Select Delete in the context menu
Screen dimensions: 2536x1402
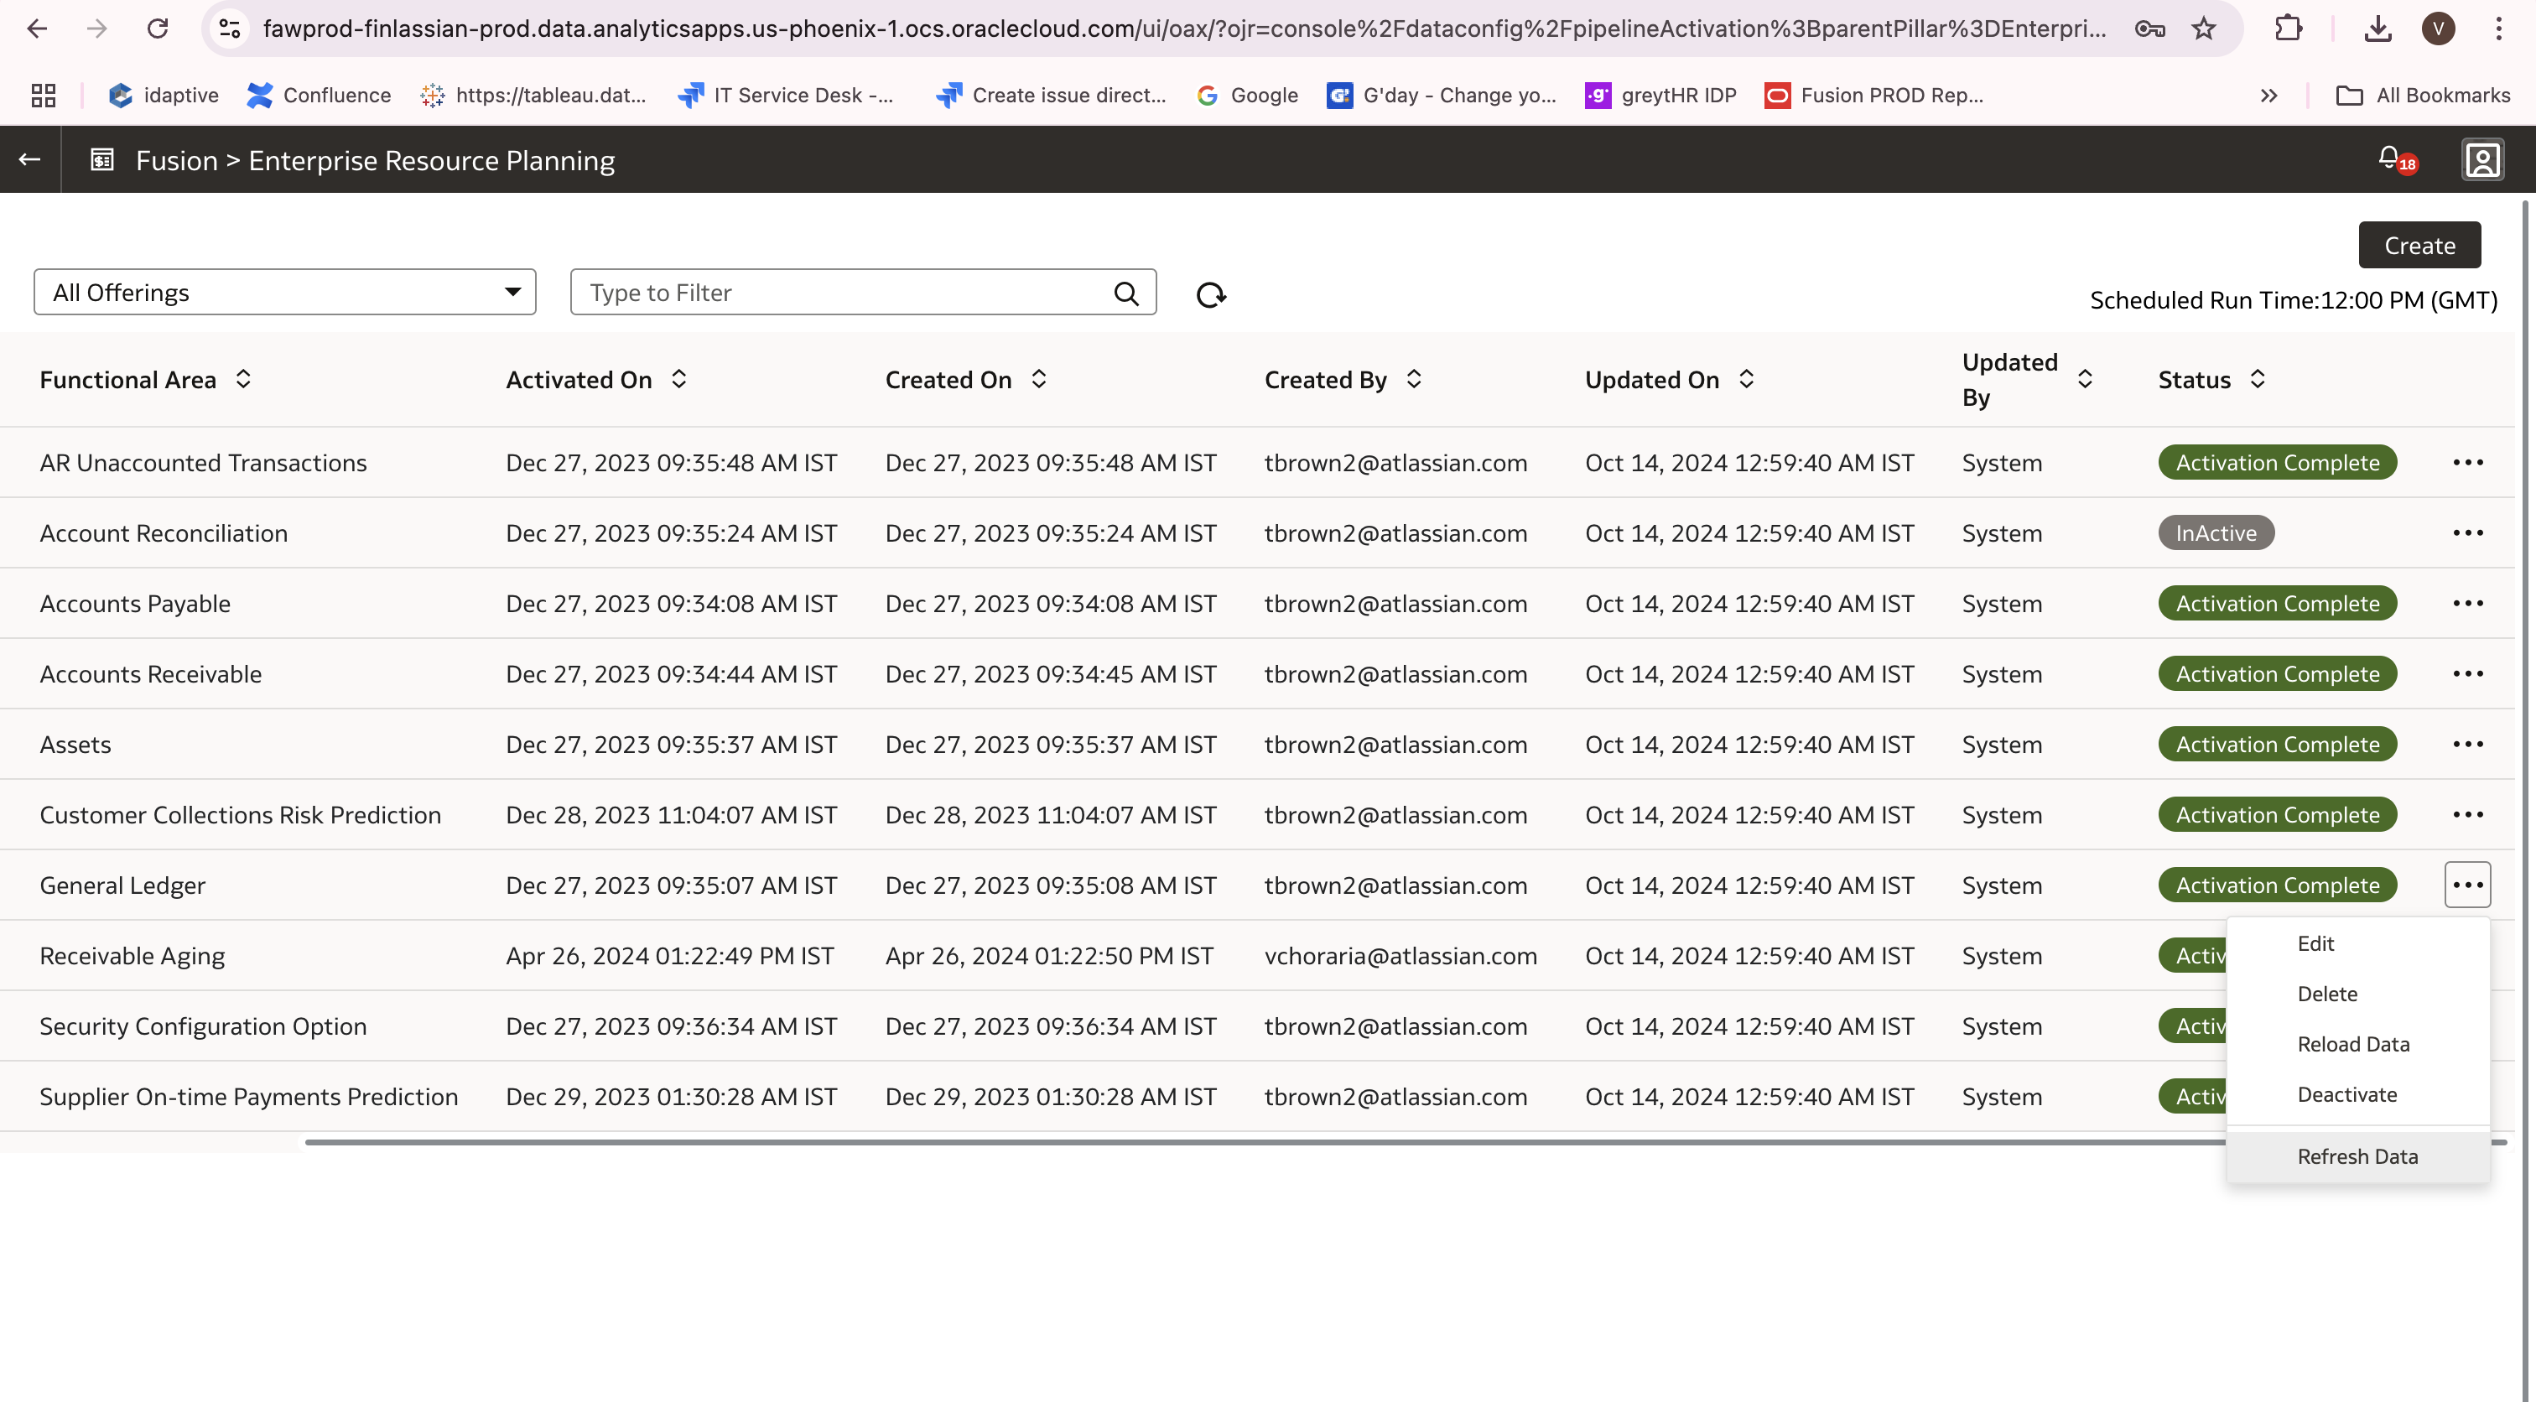(x=2358, y=994)
